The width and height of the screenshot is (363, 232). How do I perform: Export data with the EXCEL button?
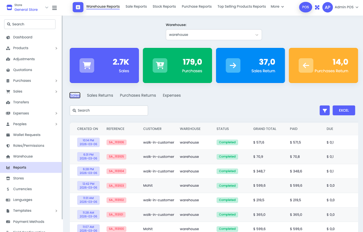(x=343, y=110)
